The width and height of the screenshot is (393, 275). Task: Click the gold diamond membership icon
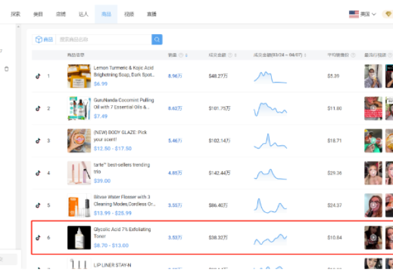click(x=388, y=14)
